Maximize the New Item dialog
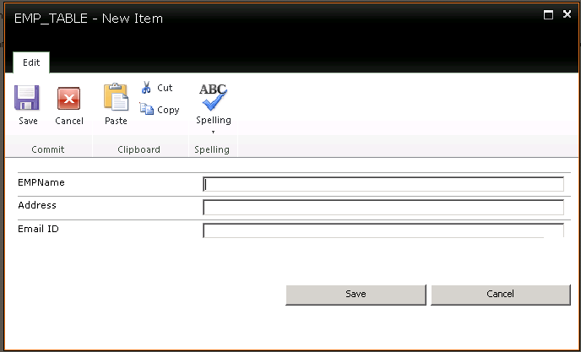Image resolution: width=581 pixels, height=352 pixels. (548, 15)
